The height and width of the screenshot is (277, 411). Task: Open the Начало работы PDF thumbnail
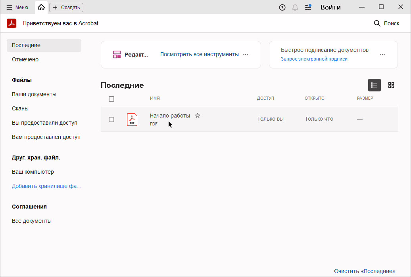(132, 119)
